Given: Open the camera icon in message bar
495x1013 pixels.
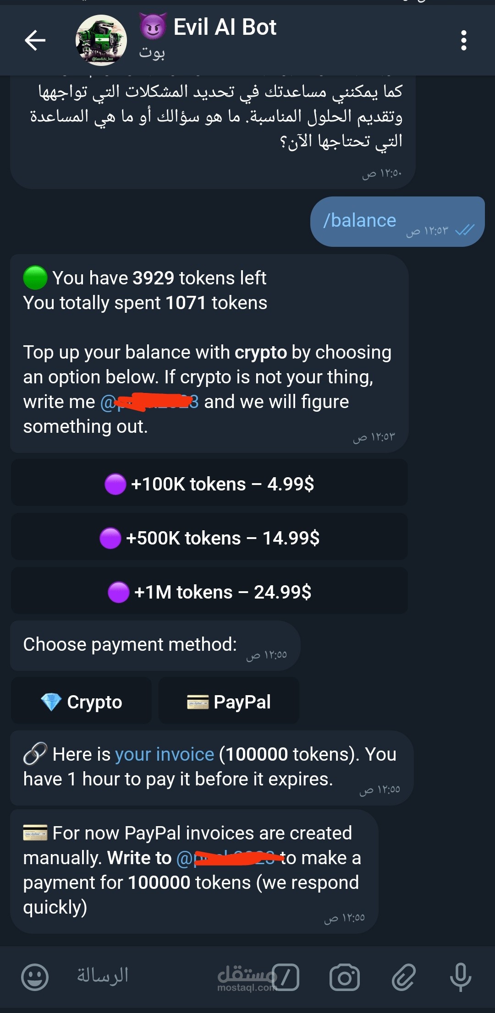Looking at the screenshot, I should pyautogui.click(x=345, y=977).
